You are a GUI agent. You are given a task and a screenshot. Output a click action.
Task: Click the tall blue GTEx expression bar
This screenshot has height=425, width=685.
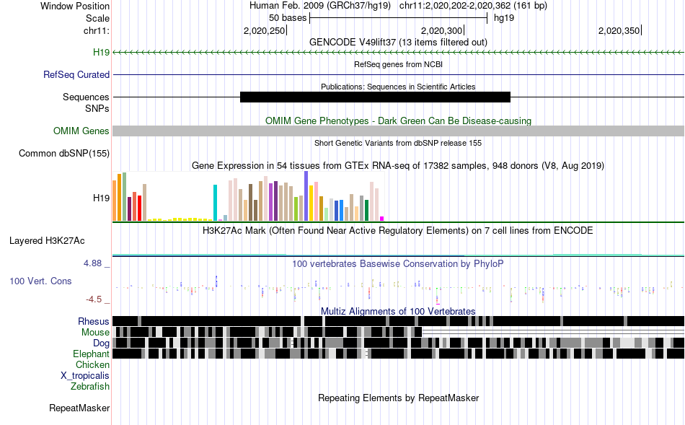point(306,196)
